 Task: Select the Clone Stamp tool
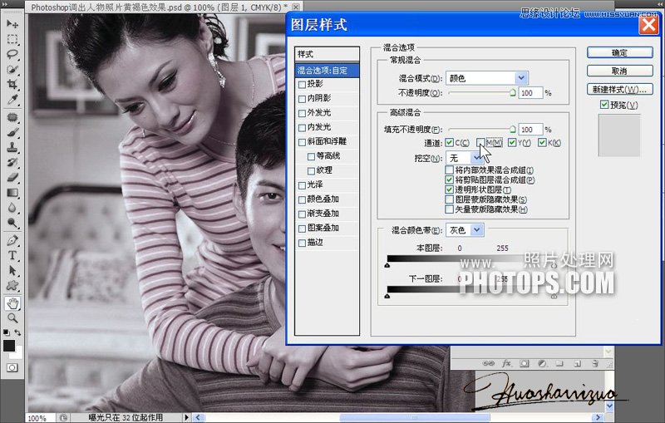pyautogui.click(x=12, y=147)
